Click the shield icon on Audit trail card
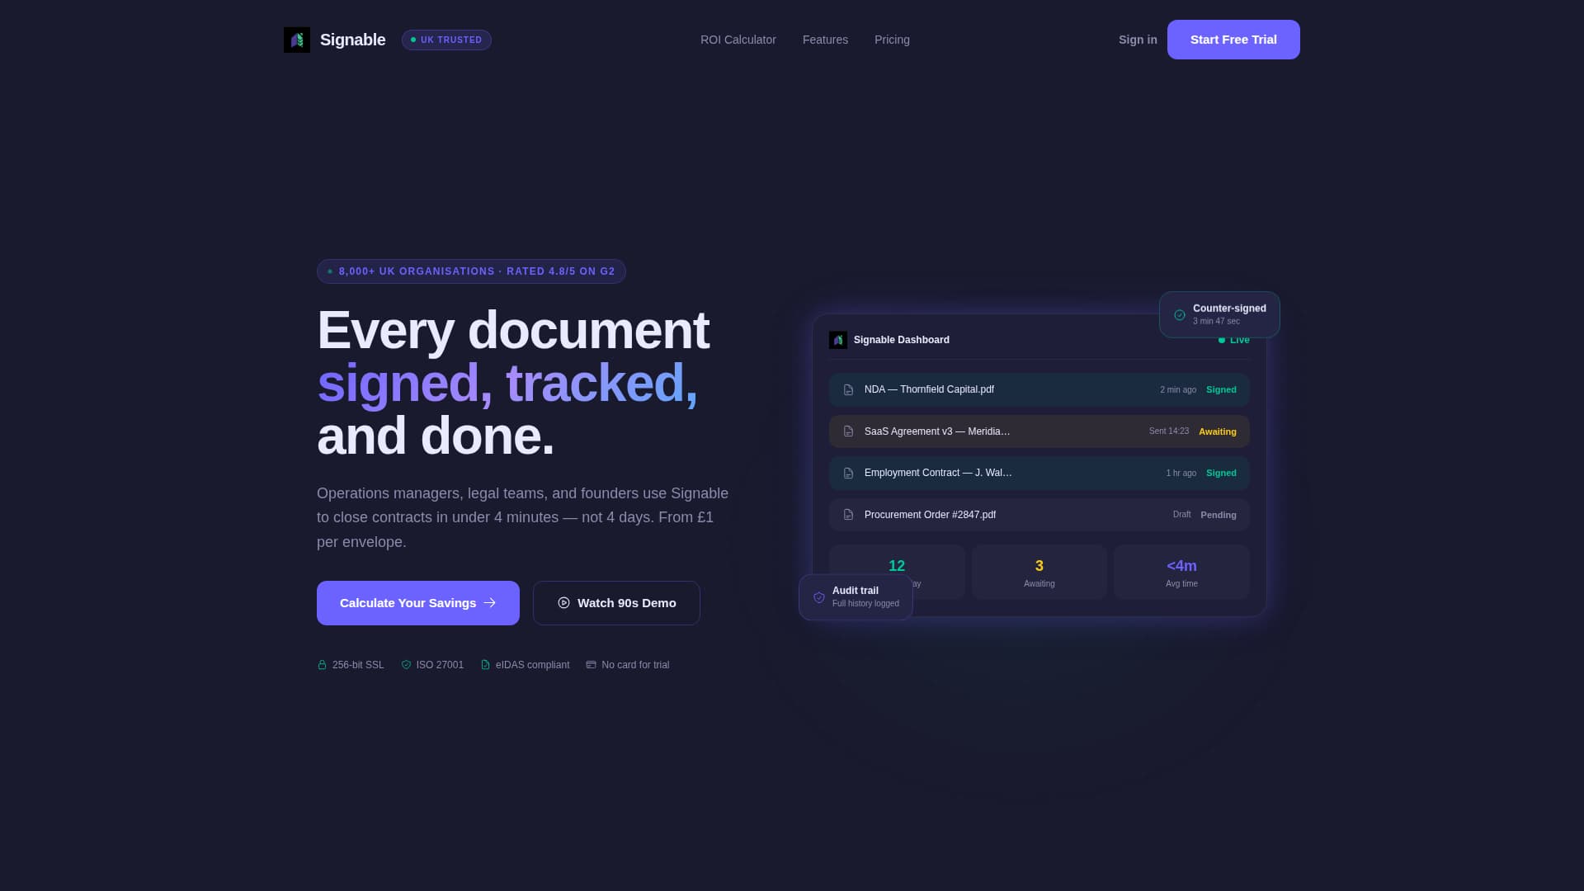The image size is (1584, 891). click(819, 597)
